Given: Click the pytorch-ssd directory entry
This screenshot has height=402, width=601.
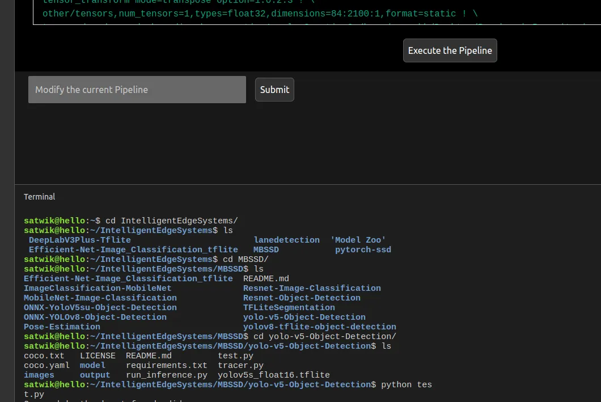Looking at the screenshot, I should (363, 249).
